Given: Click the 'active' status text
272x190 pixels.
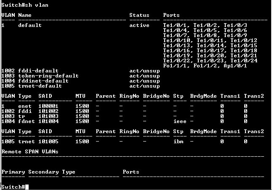Looking at the screenshot, I should click(139, 25).
